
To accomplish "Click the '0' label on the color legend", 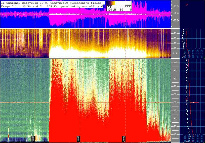I will pos(131,10).
